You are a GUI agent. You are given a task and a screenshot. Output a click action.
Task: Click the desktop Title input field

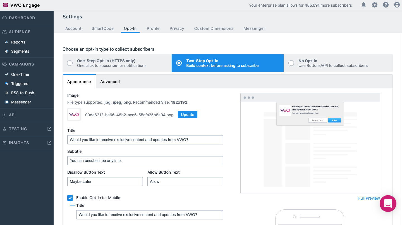[x=145, y=140]
